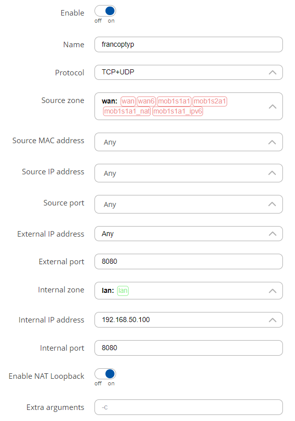Click the Internal zone chevron arrow
Screen dimensions: 295x421
point(273,291)
